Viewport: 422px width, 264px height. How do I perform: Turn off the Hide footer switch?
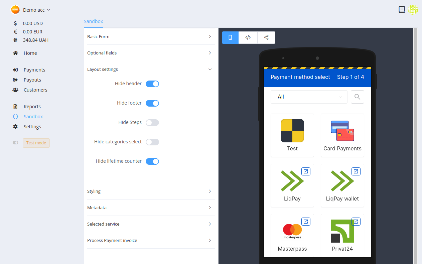[x=152, y=103]
